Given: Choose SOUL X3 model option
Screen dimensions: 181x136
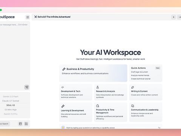Looking at the screenshot, I should click(11, 105).
